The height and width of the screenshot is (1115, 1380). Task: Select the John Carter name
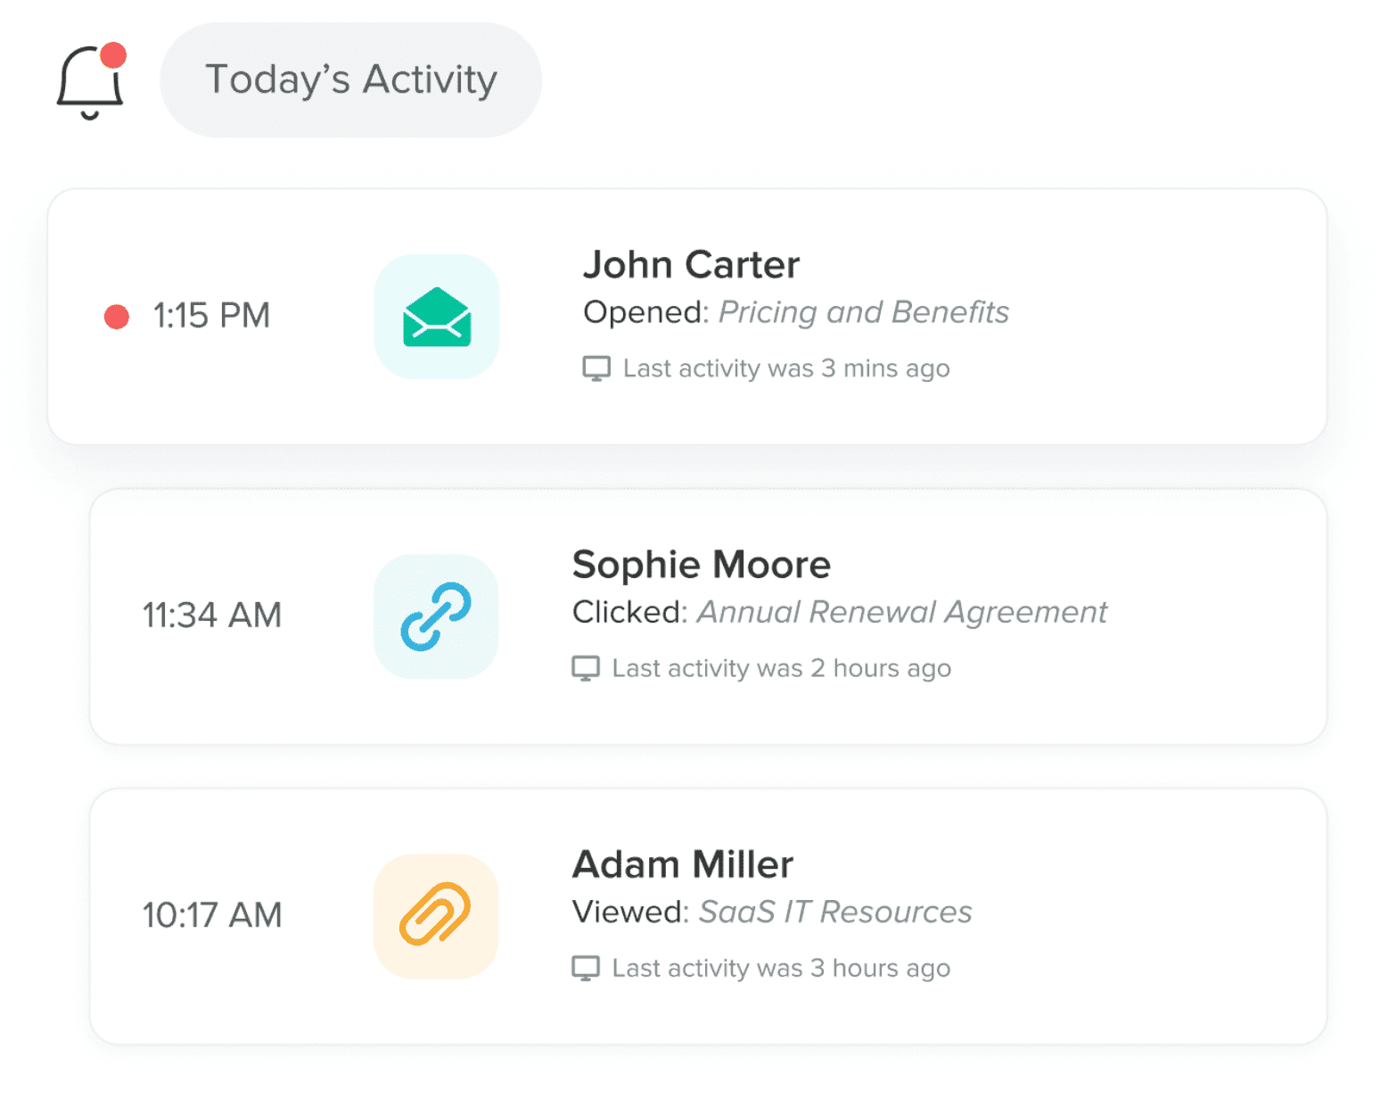click(x=691, y=265)
